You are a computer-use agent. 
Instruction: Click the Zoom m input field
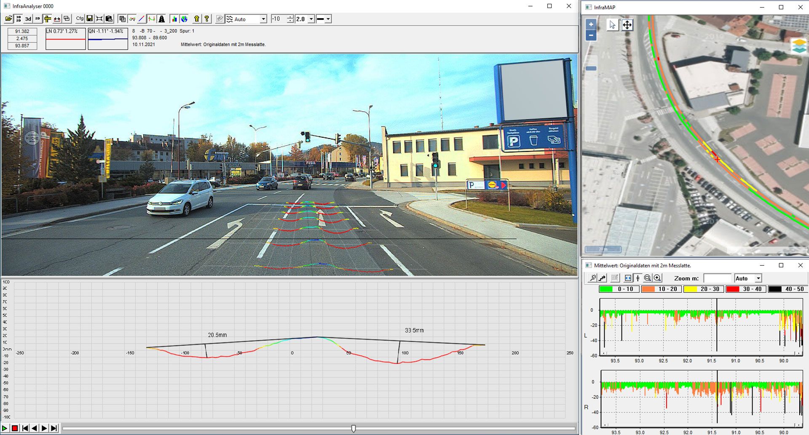(717, 278)
